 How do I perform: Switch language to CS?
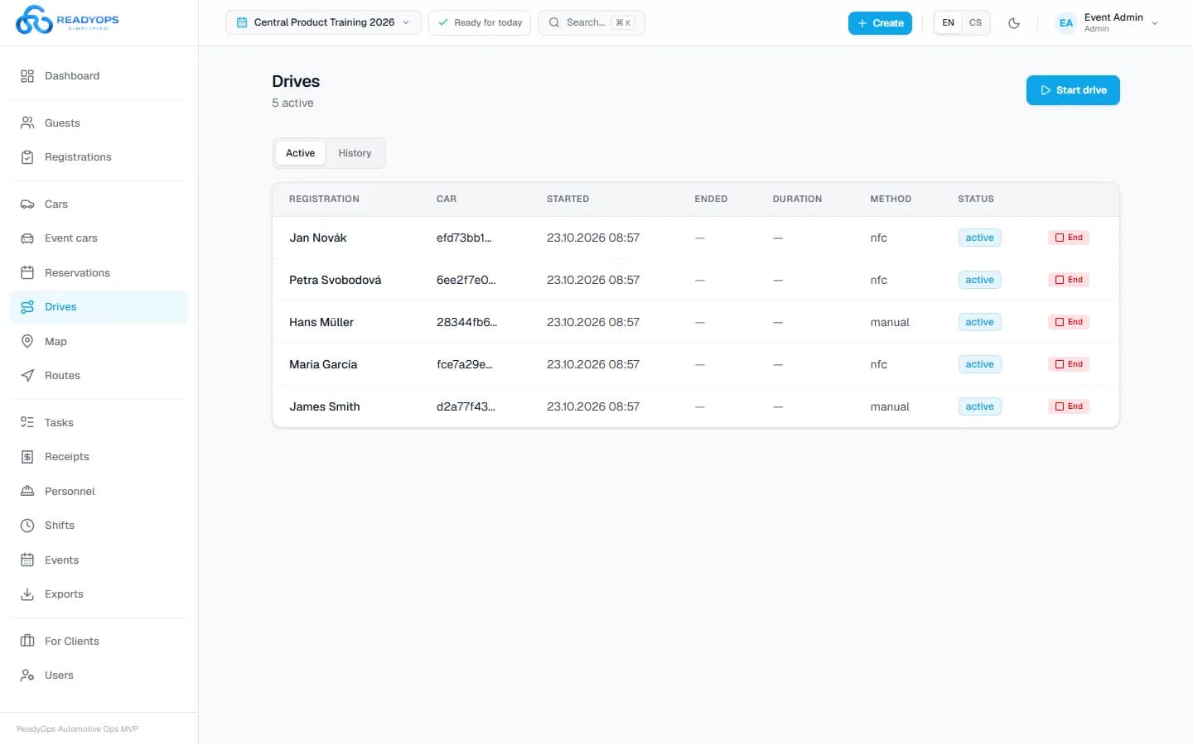pos(976,23)
